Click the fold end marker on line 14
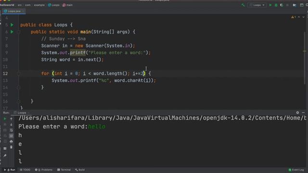 click(19, 87)
